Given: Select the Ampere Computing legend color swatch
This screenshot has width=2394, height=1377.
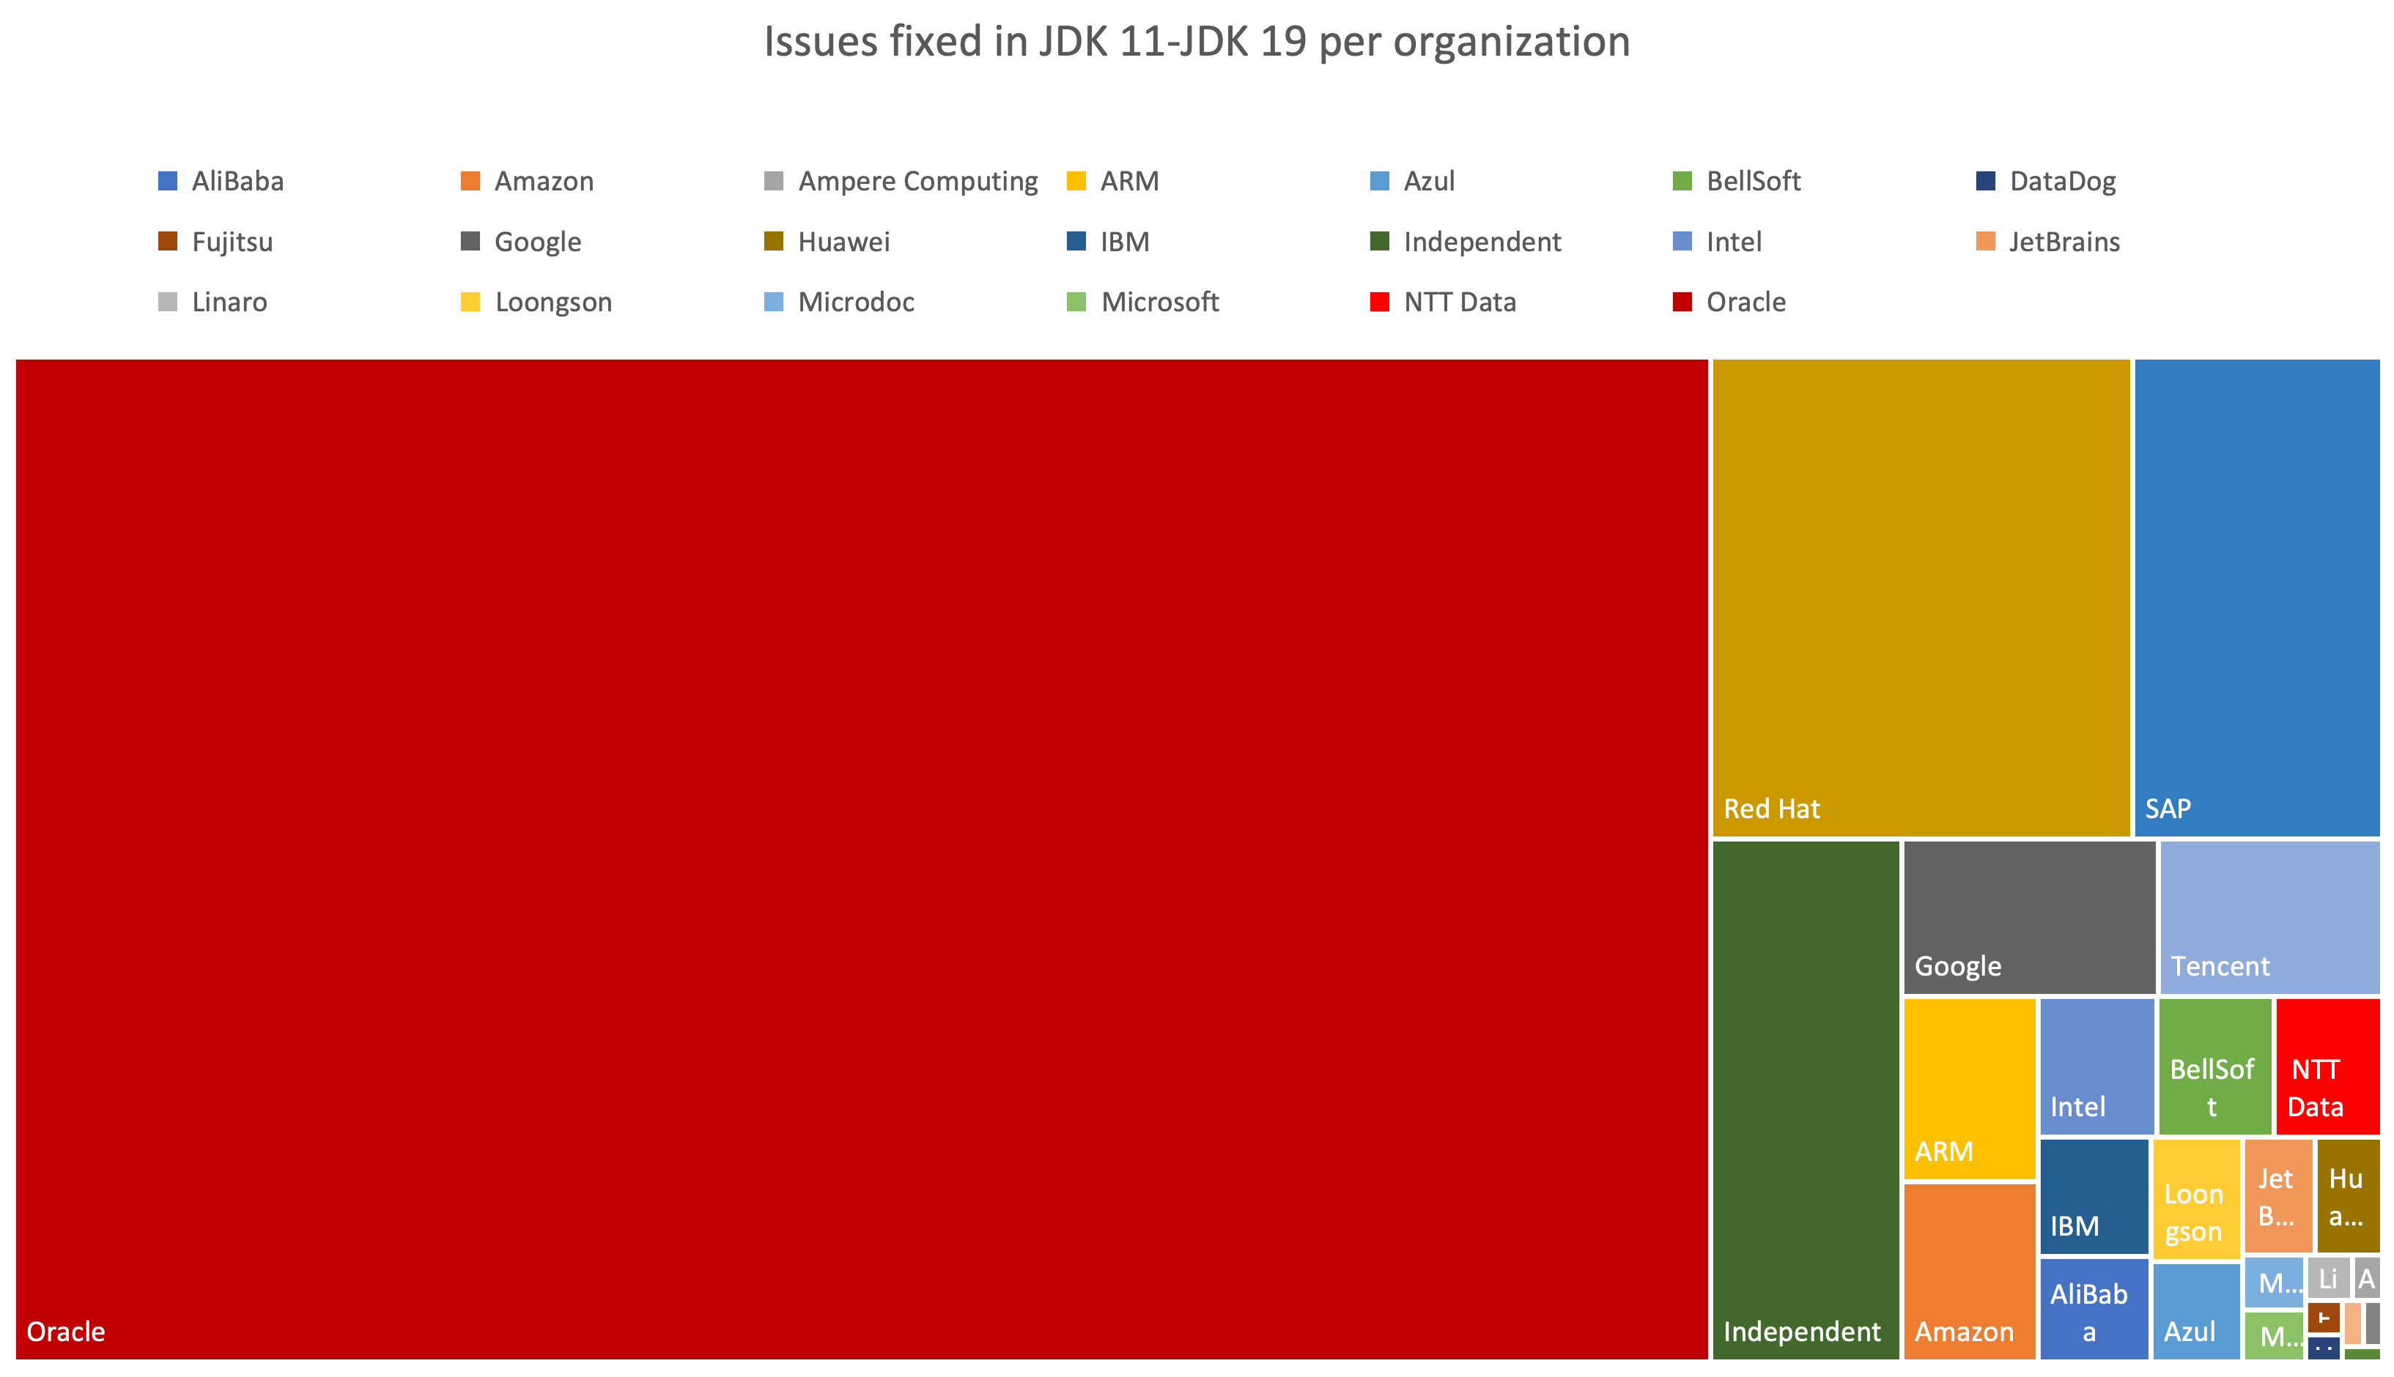Looking at the screenshot, I should click(774, 181).
